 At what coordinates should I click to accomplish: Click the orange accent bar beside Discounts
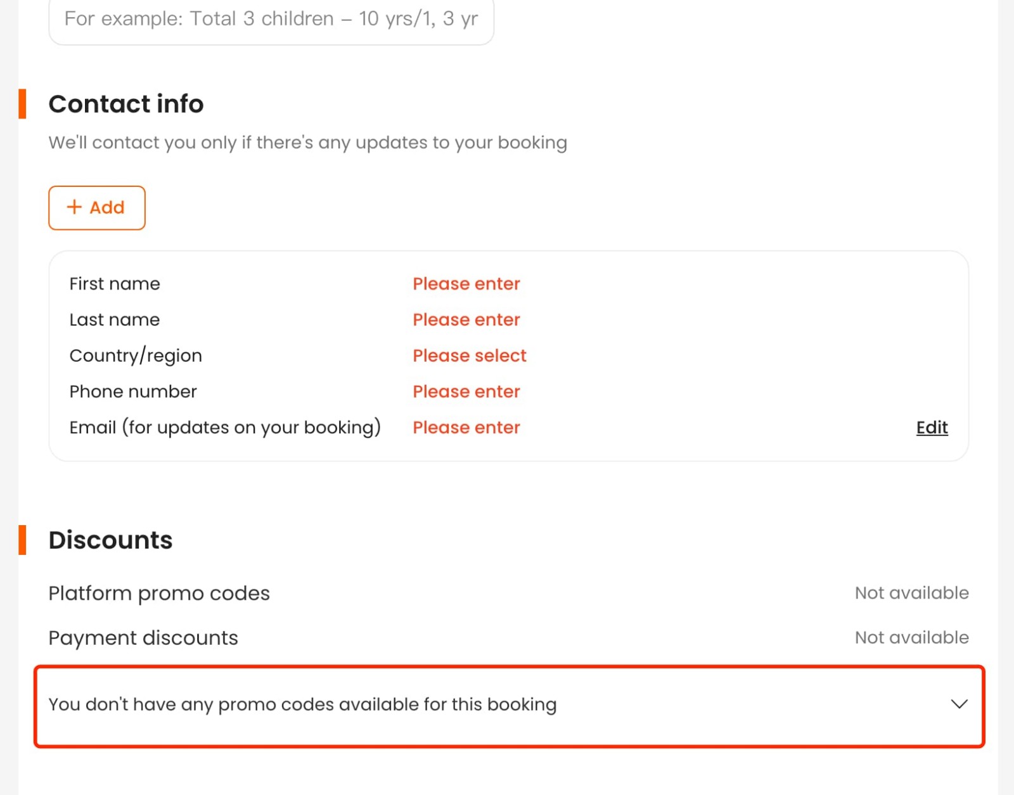point(23,540)
